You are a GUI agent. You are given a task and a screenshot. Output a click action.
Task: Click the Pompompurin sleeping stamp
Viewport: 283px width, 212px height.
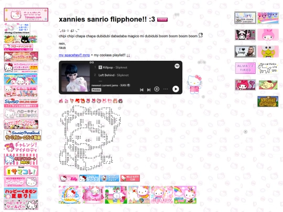click(268, 85)
